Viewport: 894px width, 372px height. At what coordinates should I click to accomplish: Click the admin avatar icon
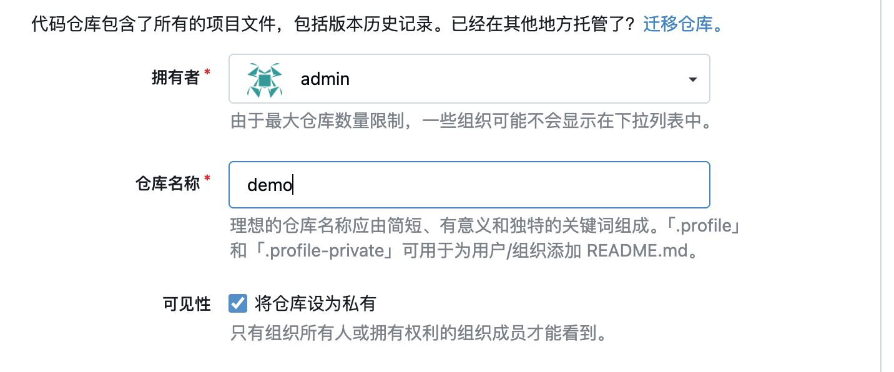pos(265,79)
